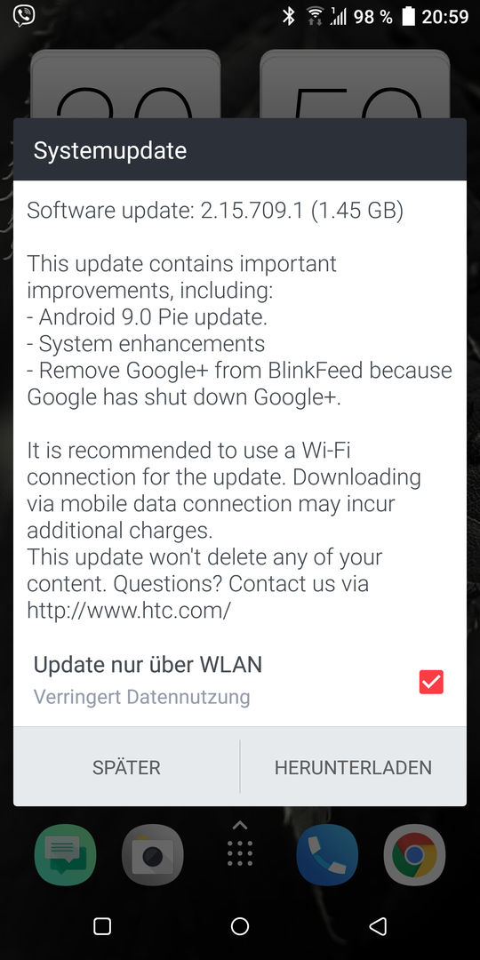The width and height of the screenshot is (480, 960).
Task: Open the Messages app in dock
Action: pos(65,855)
